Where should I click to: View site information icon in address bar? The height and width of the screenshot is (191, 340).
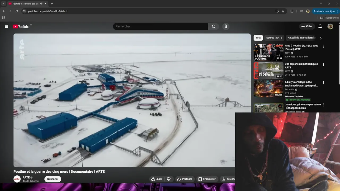[x=24, y=11]
